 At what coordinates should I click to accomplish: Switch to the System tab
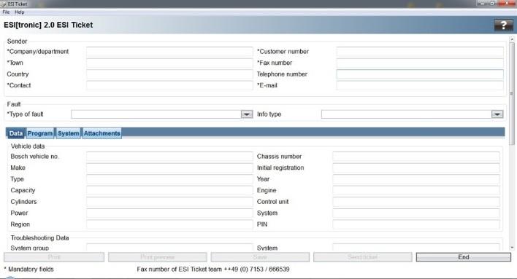(x=68, y=133)
